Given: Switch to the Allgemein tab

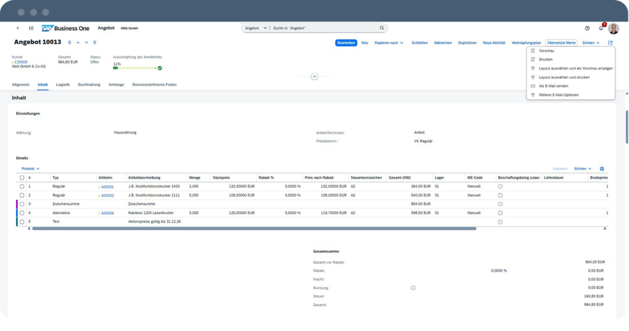Looking at the screenshot, I should [x=20, y=85].
